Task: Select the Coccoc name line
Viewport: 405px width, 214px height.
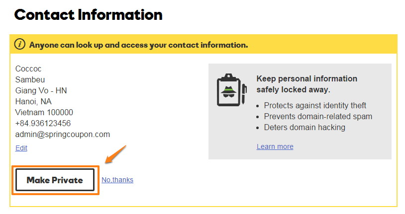Action: [x=28, y=69]
